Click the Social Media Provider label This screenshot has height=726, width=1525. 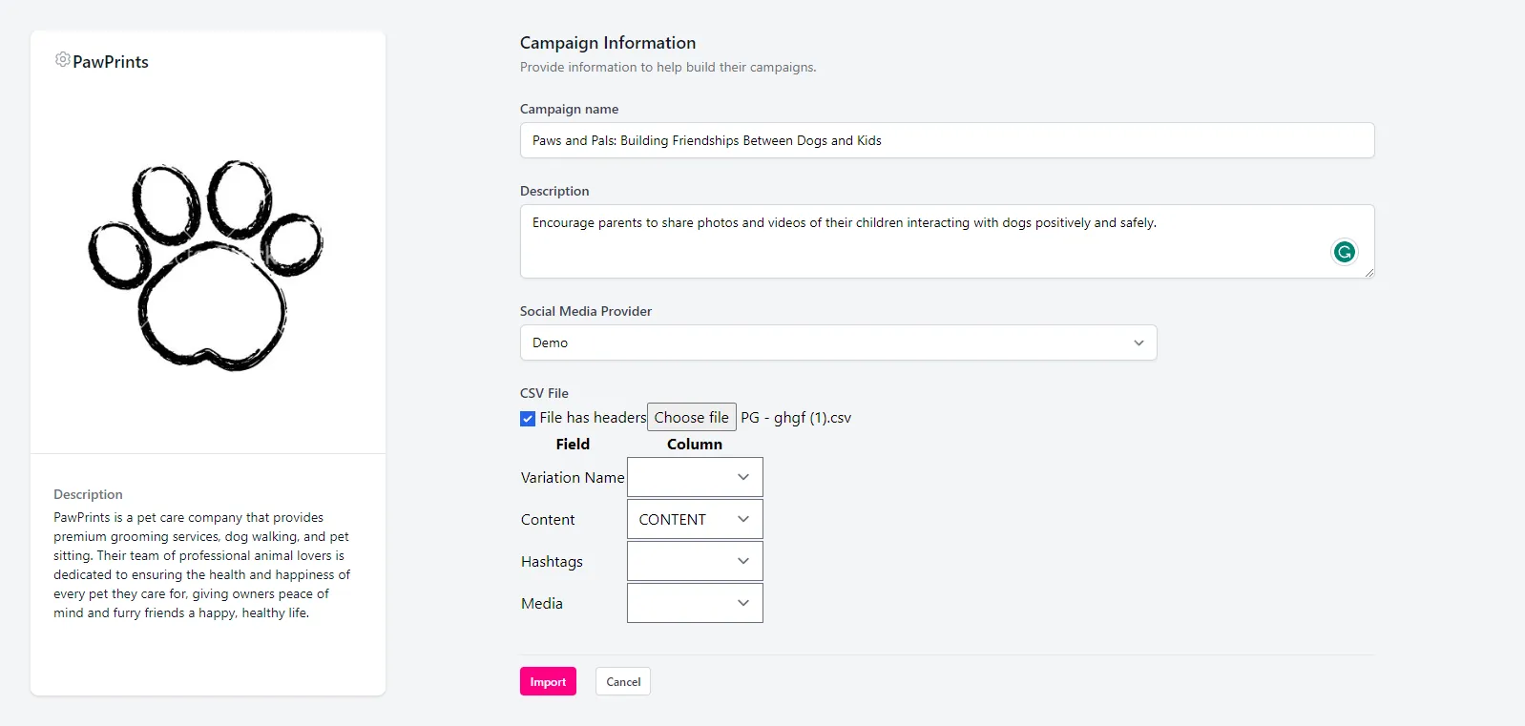pos(586,311)
